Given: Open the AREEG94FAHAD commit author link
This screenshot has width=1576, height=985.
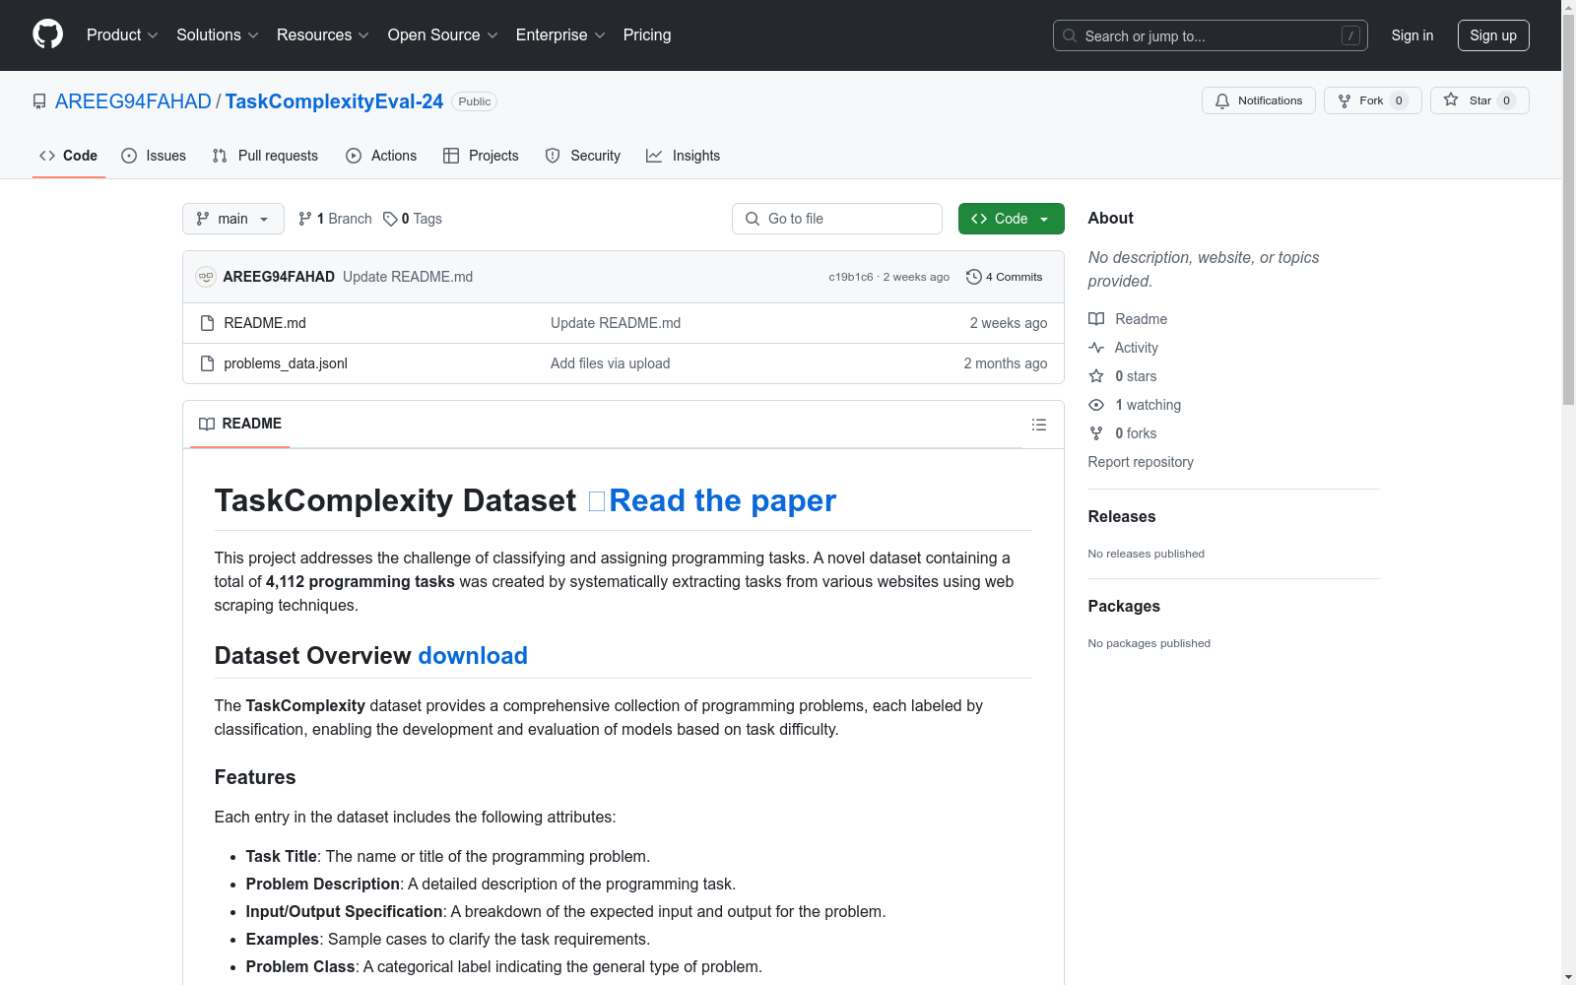Looking at the screenshot, I should [x=279, y=277].
